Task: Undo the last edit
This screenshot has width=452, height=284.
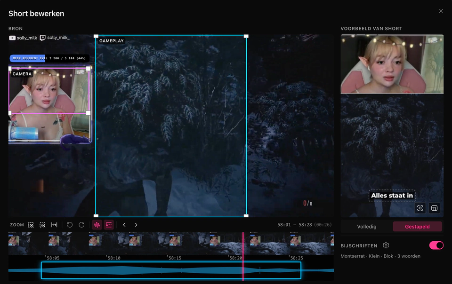Action: pyautogui.click(x=70, y=225)
